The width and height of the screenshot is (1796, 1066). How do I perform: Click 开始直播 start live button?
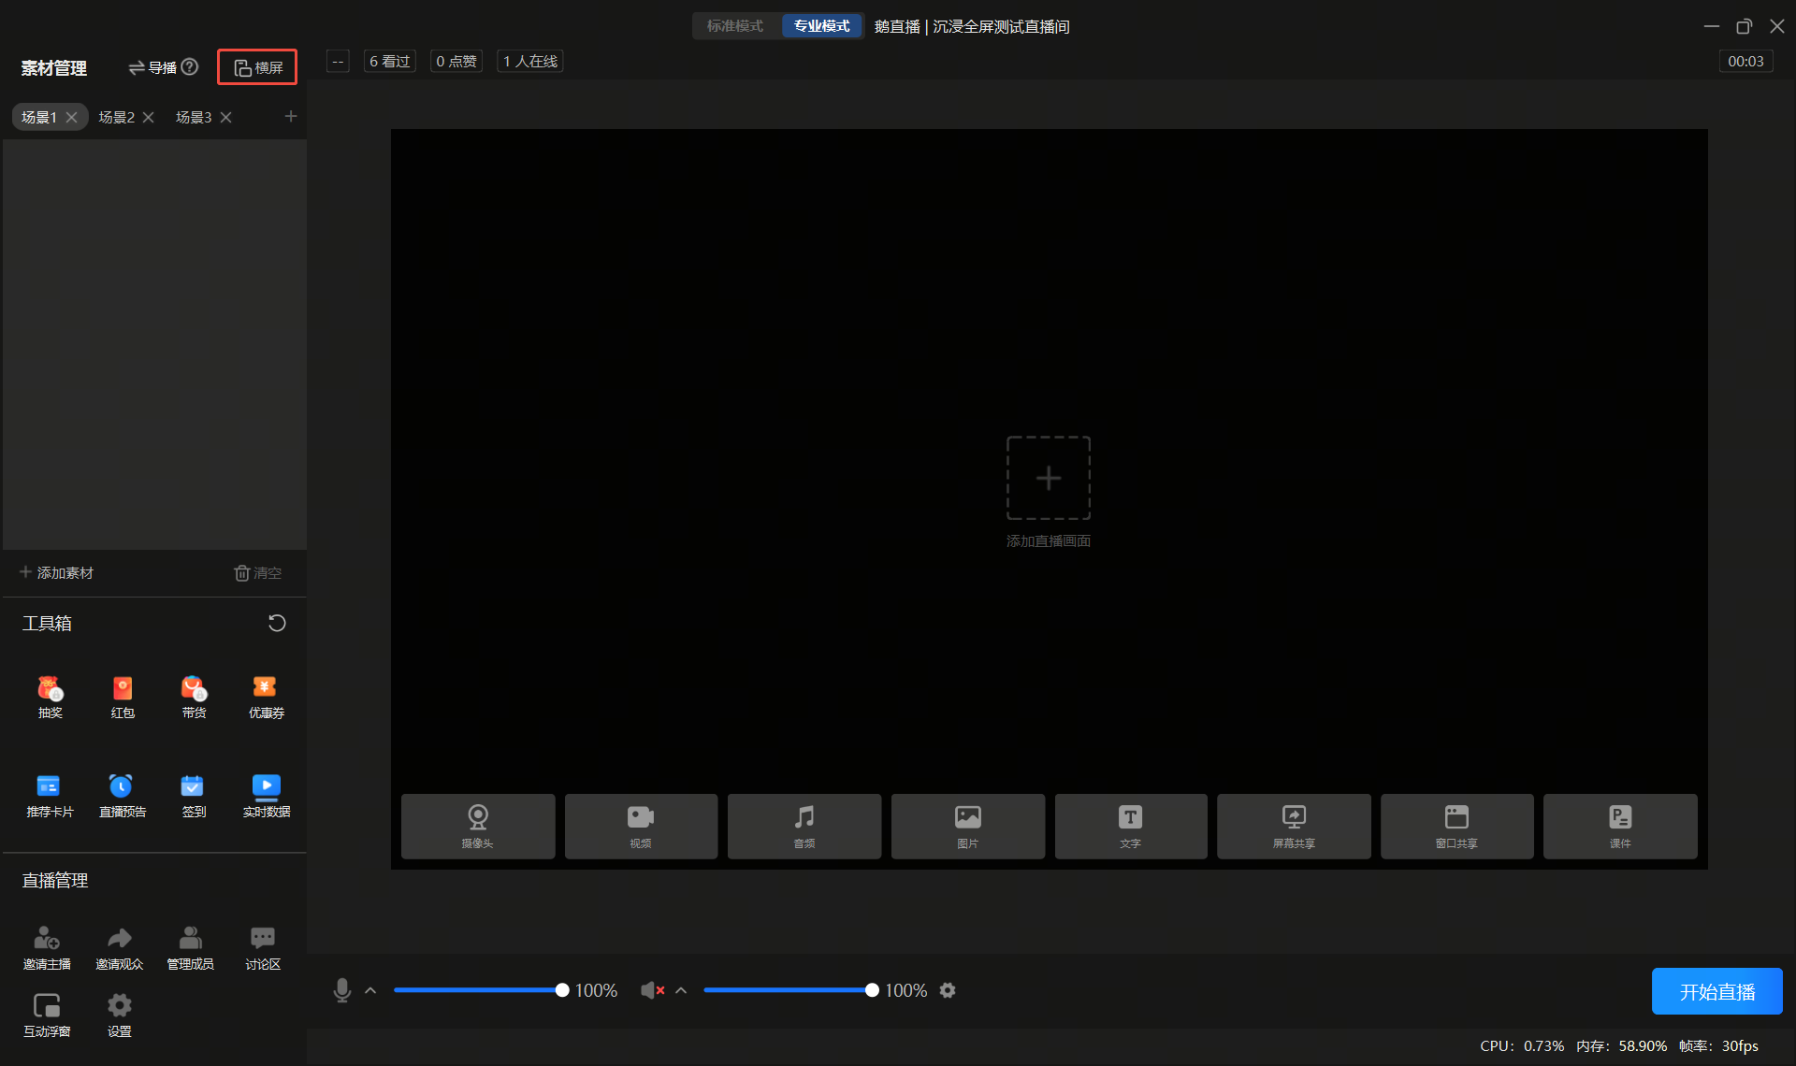pos(1716,991)
